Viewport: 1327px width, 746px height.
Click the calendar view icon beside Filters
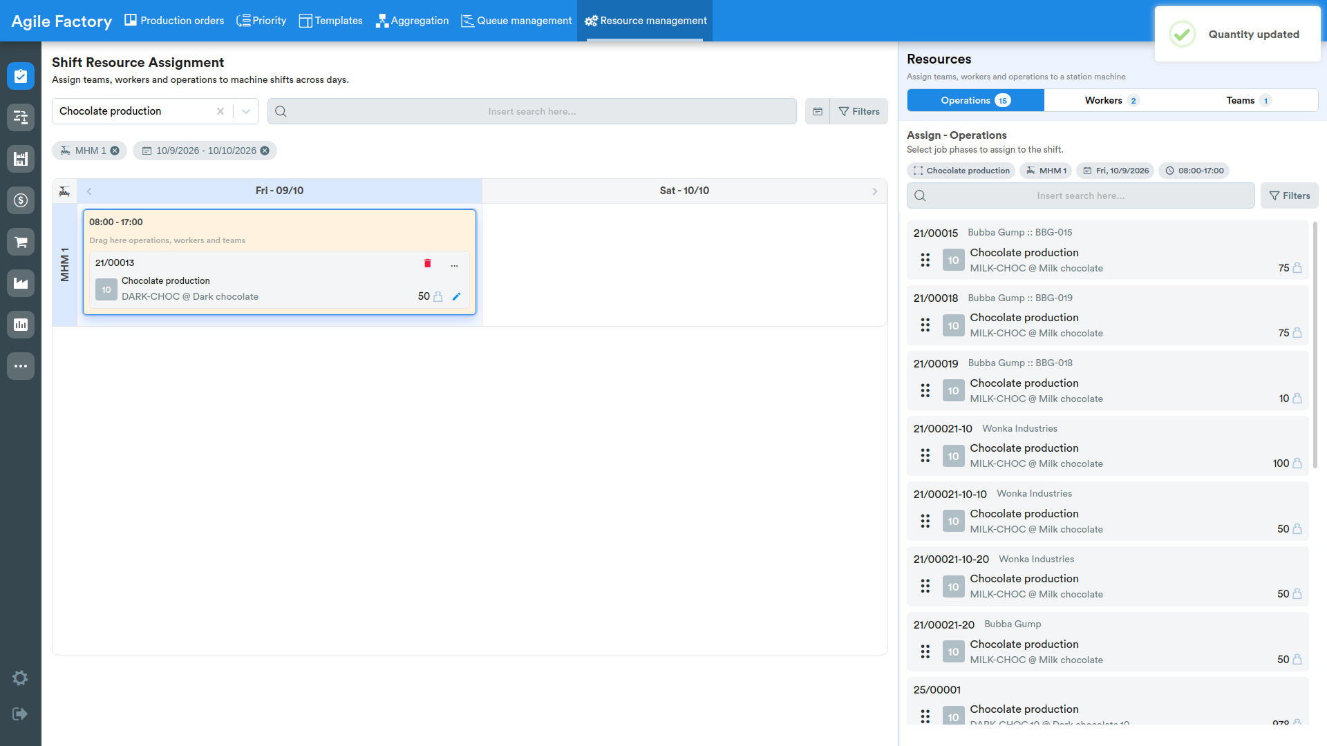coord(818,111)
